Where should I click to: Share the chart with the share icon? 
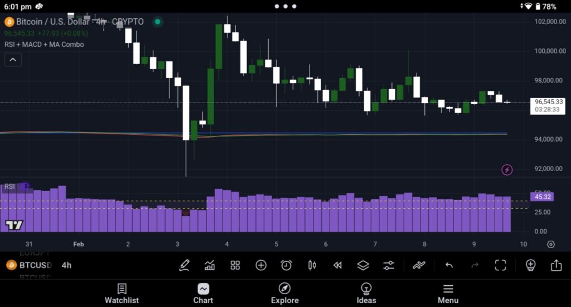[x=556, y=265]
